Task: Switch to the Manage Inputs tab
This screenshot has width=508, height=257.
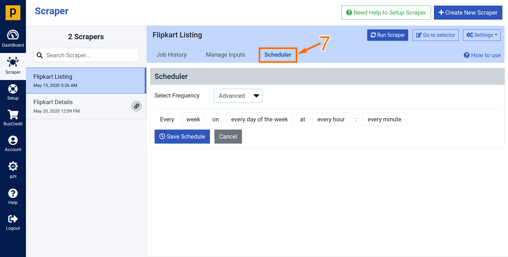Action: pos(225,55)
